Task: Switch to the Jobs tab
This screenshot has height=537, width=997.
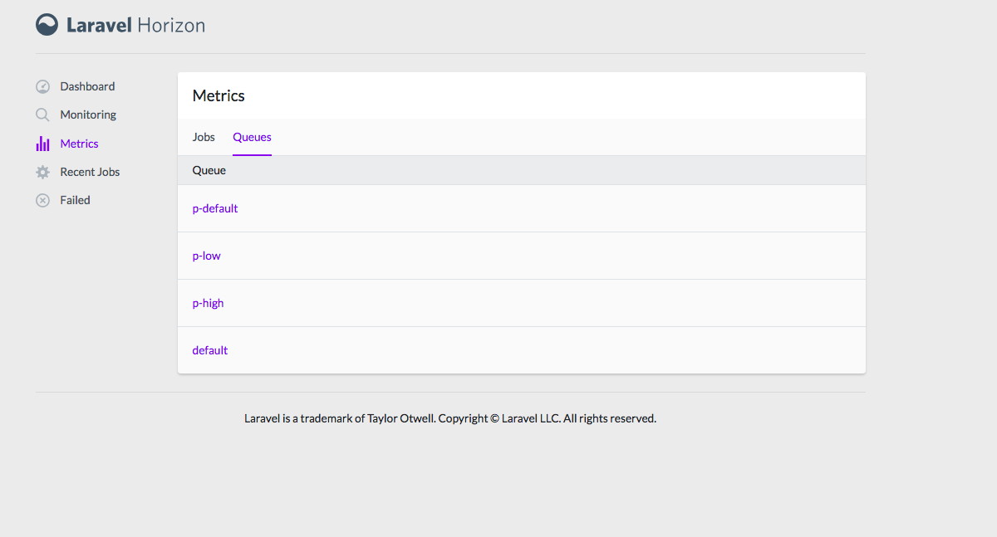Action: (x=204, y=137)
